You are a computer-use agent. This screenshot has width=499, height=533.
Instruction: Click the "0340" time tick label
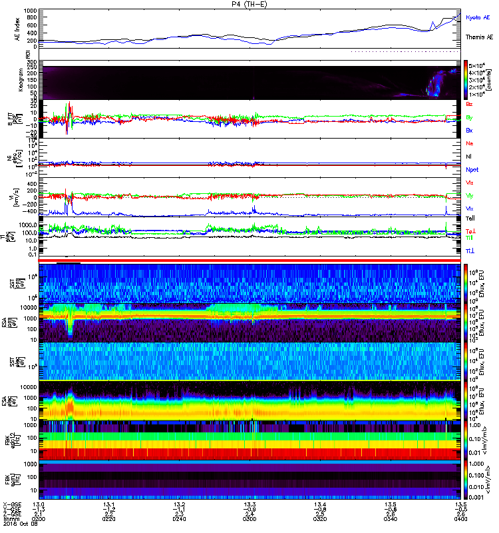coord(391,519)
